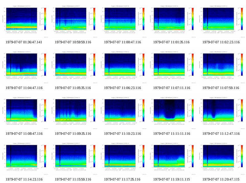Click caption 1979-07-07 11:14:23.116
The height and width of the screenshot is (183, 246).
pos(24,179)
